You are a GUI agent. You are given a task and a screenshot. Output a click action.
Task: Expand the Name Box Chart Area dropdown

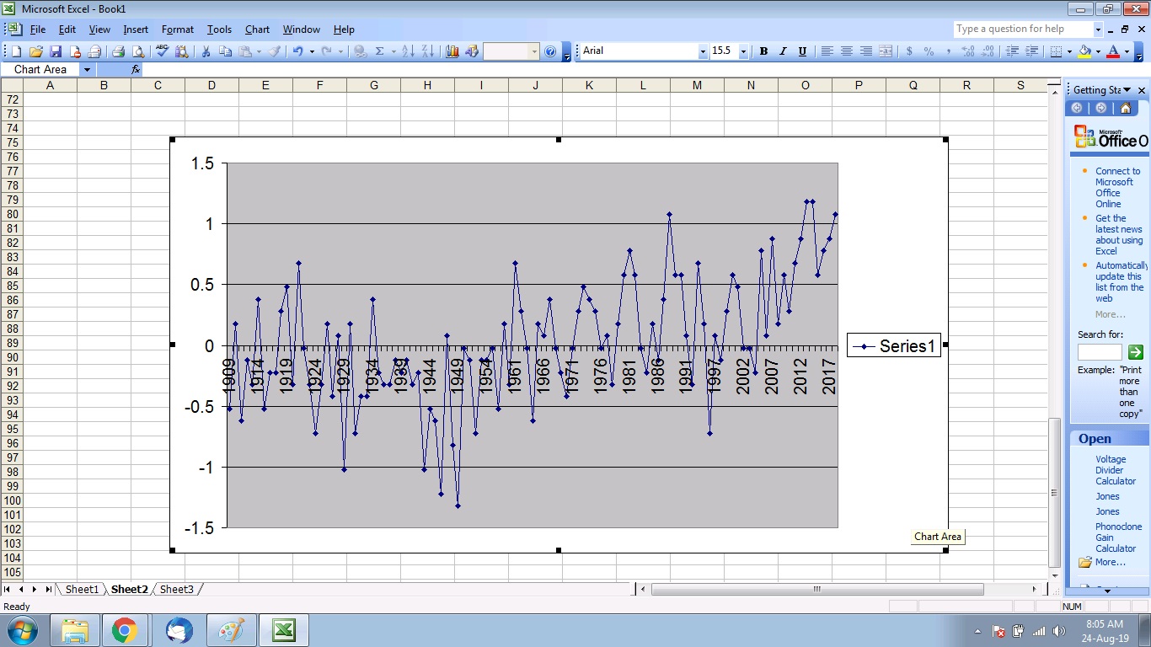tap(87, 70)
